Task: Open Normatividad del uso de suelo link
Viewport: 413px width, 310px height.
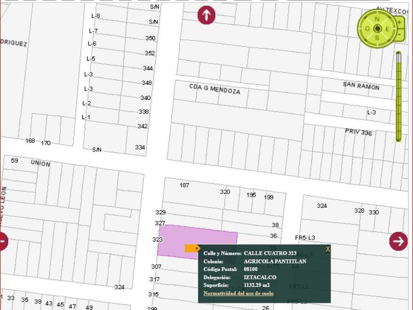Action: (238, 293)
